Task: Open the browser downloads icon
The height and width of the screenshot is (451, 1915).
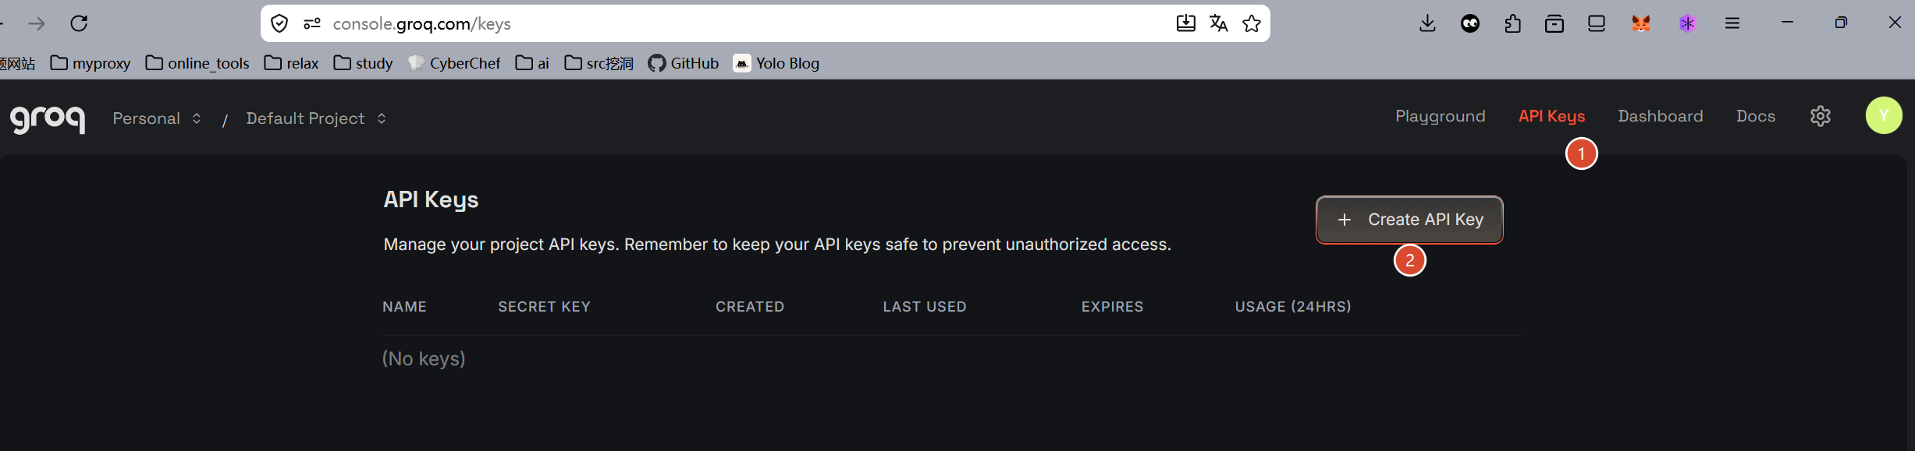Action: (x=1427, y=23)
